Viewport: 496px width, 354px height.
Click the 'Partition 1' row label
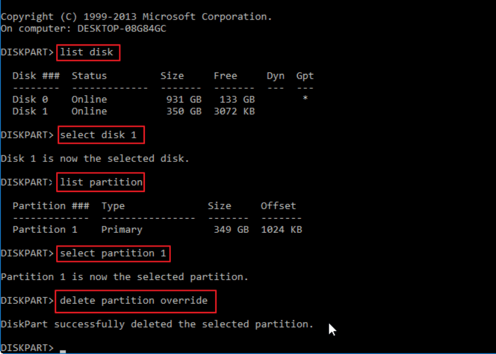pyautogui.click(x=45, y=229)
